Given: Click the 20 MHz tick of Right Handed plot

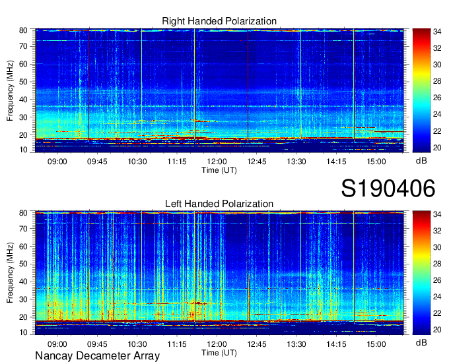Looking at the screenshot, I should point(23,135).
